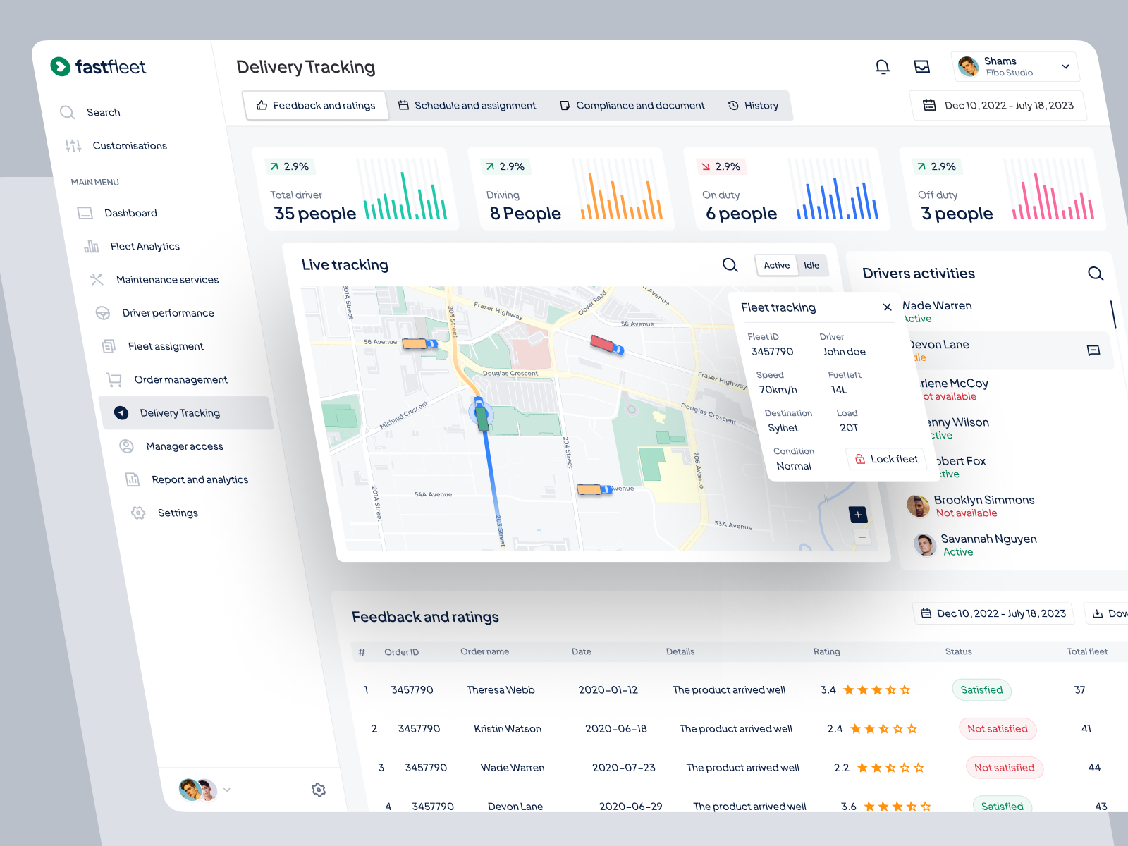Open the inbox/message icon in header

tap(921, 66)
